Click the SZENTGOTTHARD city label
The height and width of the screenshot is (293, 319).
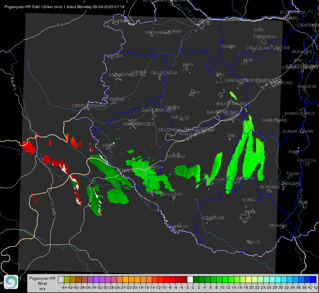89,106
